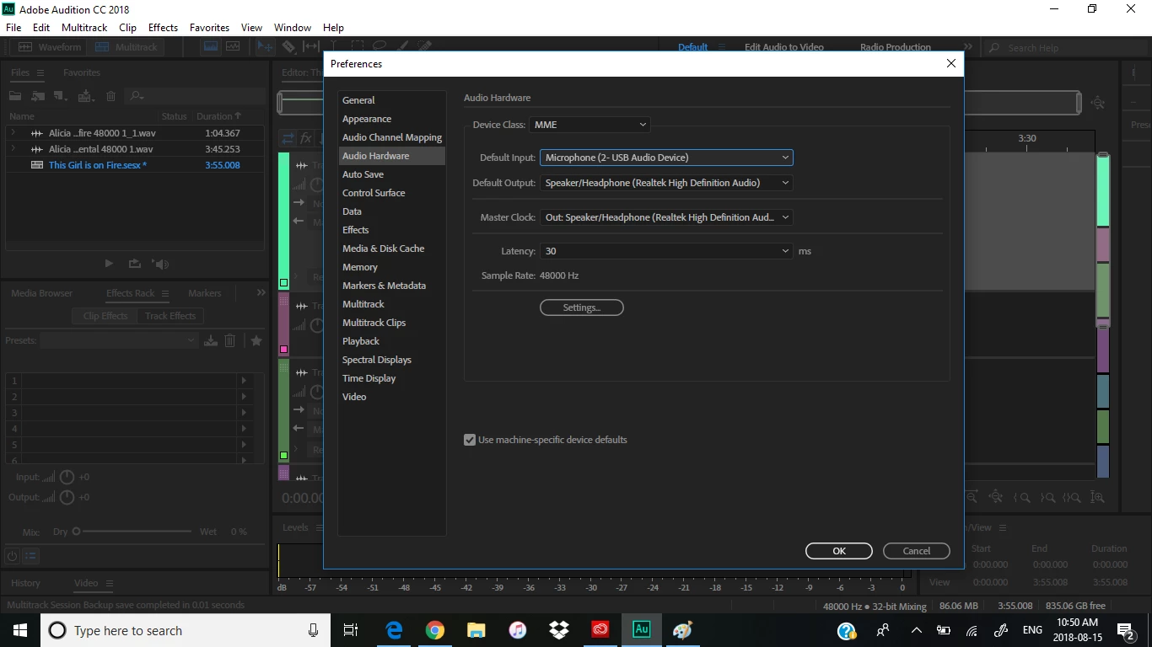Click Effects Rack list view icon
The height and width of the screenshot is (647, 1152).
pos(30,556)
